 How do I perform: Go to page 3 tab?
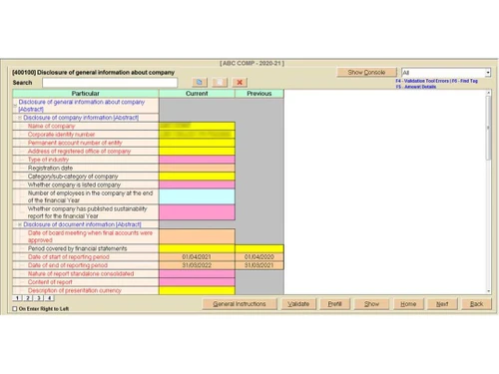[x=39, y=298]
